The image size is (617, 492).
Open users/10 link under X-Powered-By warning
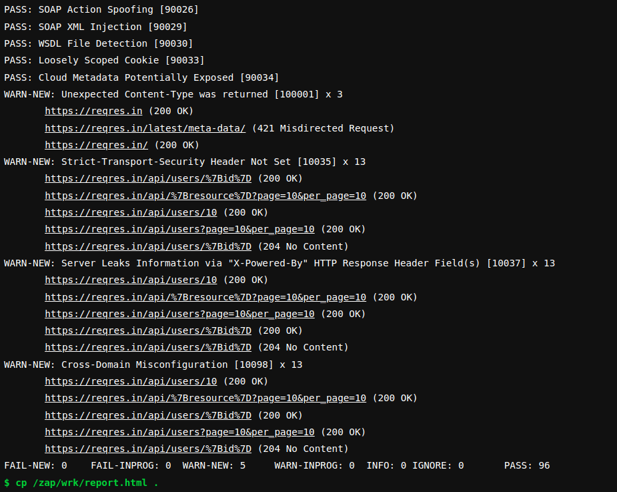[131, 280]
